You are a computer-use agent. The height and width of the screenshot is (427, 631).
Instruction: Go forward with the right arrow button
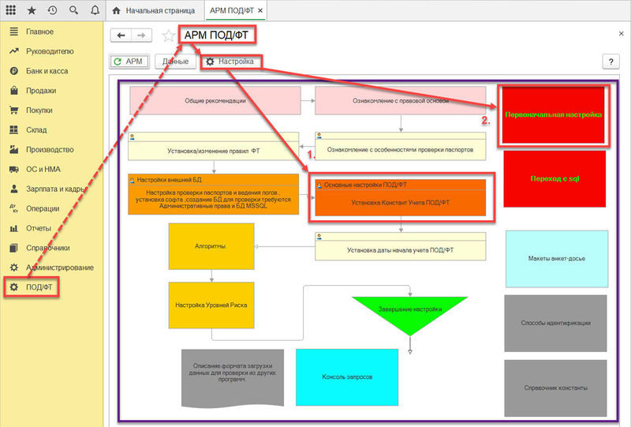141,36
